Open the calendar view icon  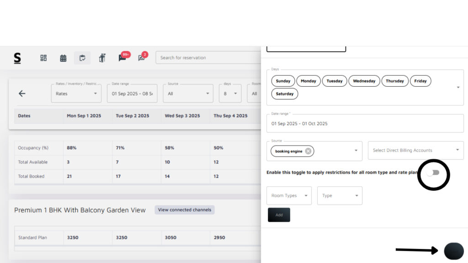pyautogui.click(x=63, y=58)
